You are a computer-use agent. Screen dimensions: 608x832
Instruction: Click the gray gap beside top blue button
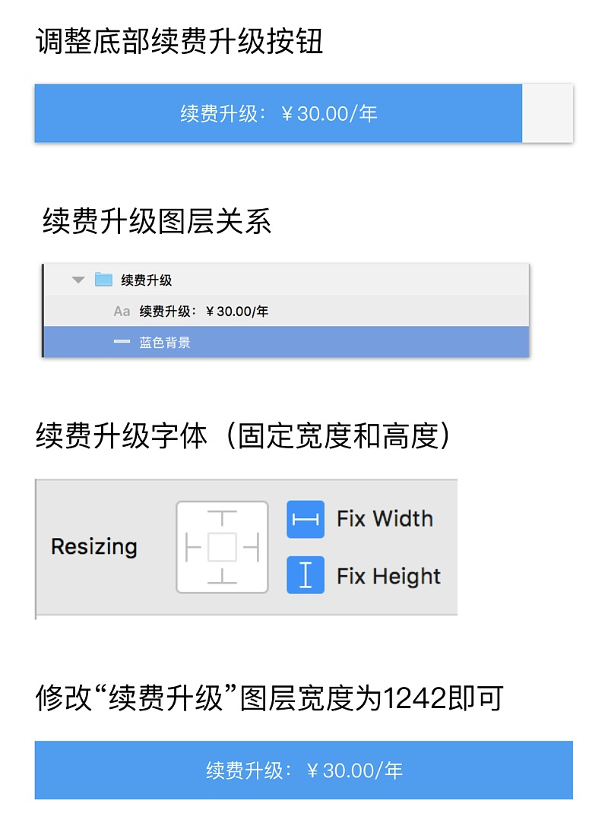coord(547,113)
